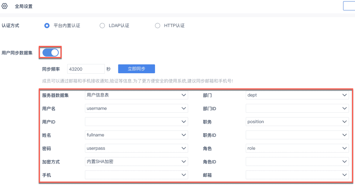Open the 用户名 field dropdown
Screen dimensions: 355x186
pyautogui.click(x=136, y=108)
